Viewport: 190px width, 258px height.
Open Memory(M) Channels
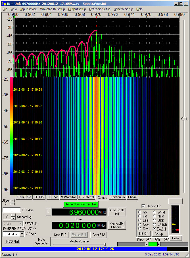[x=117, y=225]
